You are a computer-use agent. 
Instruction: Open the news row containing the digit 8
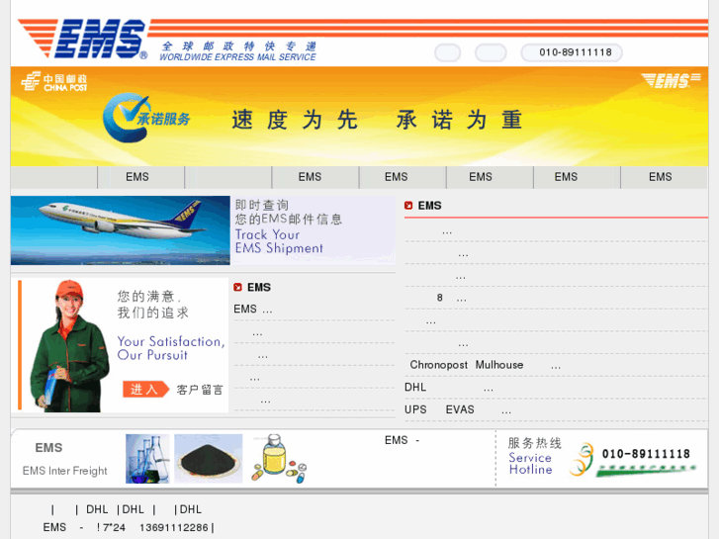tap(556, 298)
